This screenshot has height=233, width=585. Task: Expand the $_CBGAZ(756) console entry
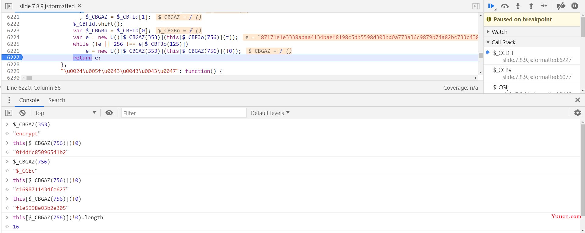coord(7,162)
